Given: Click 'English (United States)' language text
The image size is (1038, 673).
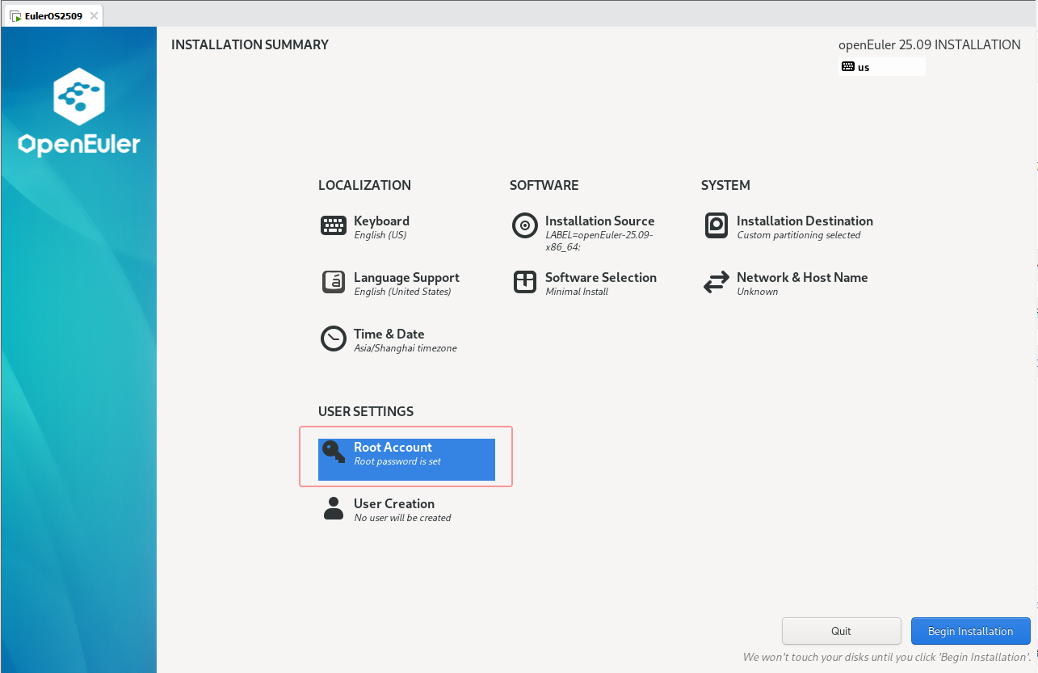Looking at the screenshot, I should point(402,292).
